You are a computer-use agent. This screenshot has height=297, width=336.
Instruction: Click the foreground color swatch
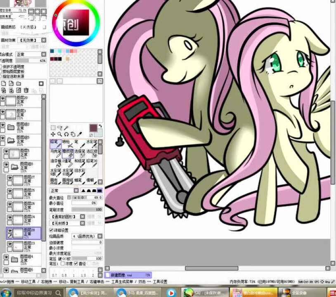click(x=93, y=128)
